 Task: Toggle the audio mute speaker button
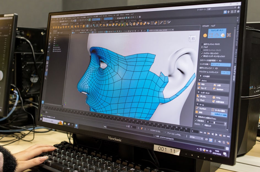coord(220,141)
